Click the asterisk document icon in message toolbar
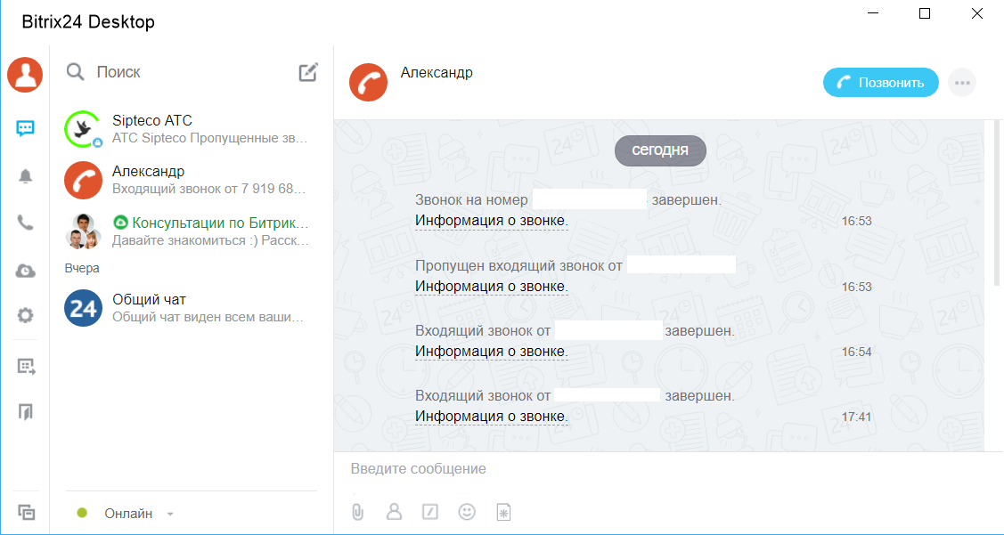 coord(504,512)
